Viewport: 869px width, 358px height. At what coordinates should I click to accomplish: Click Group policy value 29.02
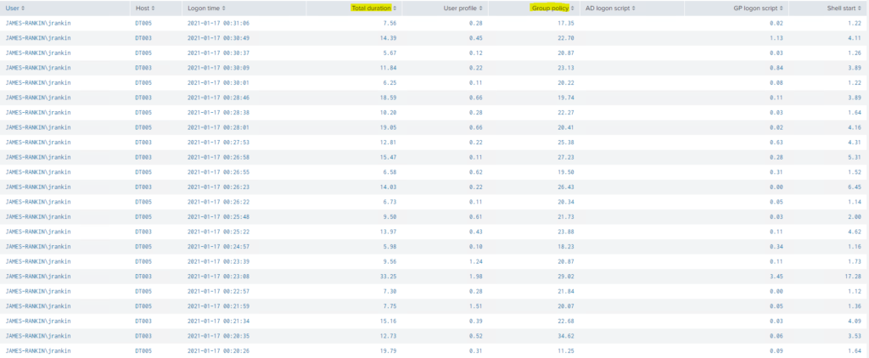[x=565, y=276]
